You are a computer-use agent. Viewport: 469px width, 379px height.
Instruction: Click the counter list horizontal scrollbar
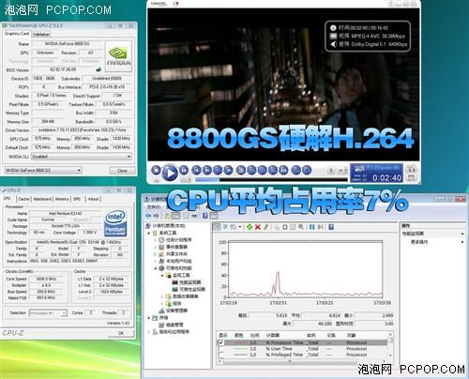coord(289,362)
